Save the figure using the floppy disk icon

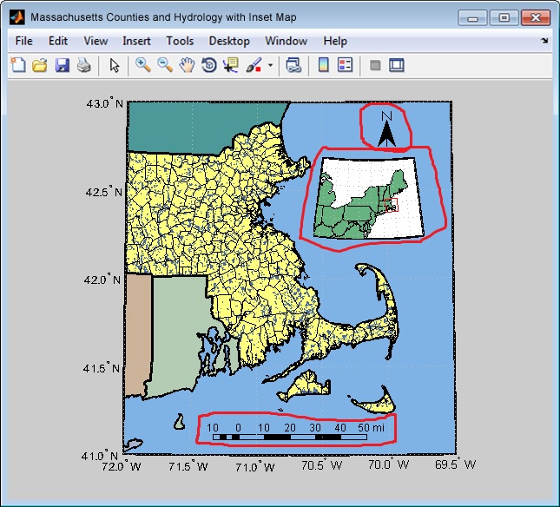[62, 65]
